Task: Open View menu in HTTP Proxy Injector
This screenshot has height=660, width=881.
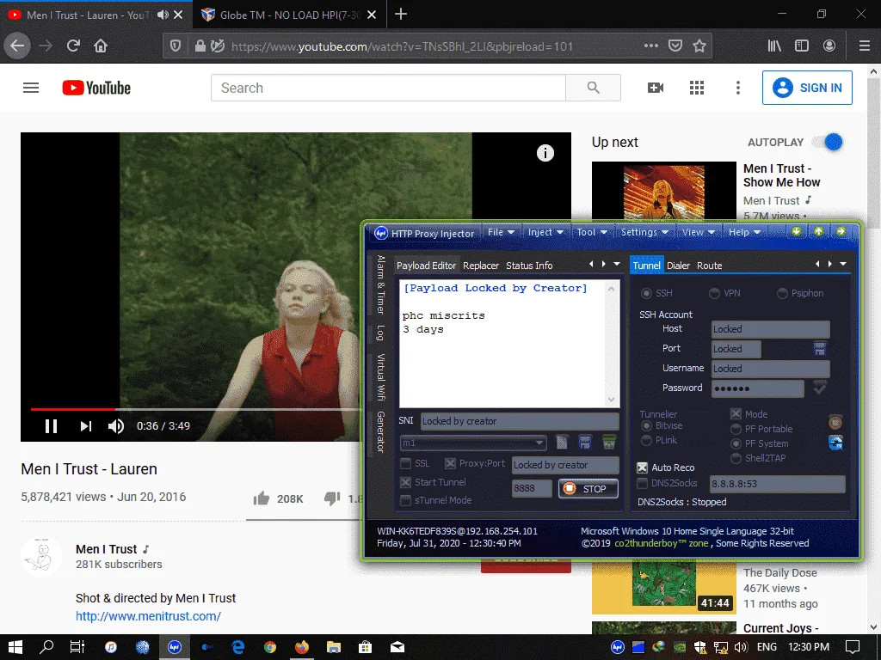Action: coord(698,232)
